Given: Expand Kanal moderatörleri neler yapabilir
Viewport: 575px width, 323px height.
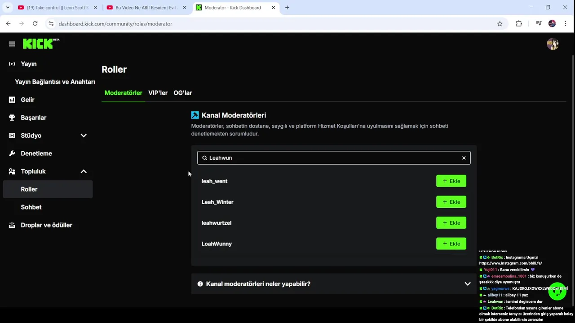Looking at the screenshot, I should coord(334,284).
